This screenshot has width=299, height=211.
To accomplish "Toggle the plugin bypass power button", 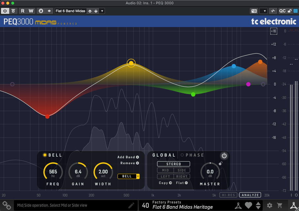I will click(x=5, y=11).
